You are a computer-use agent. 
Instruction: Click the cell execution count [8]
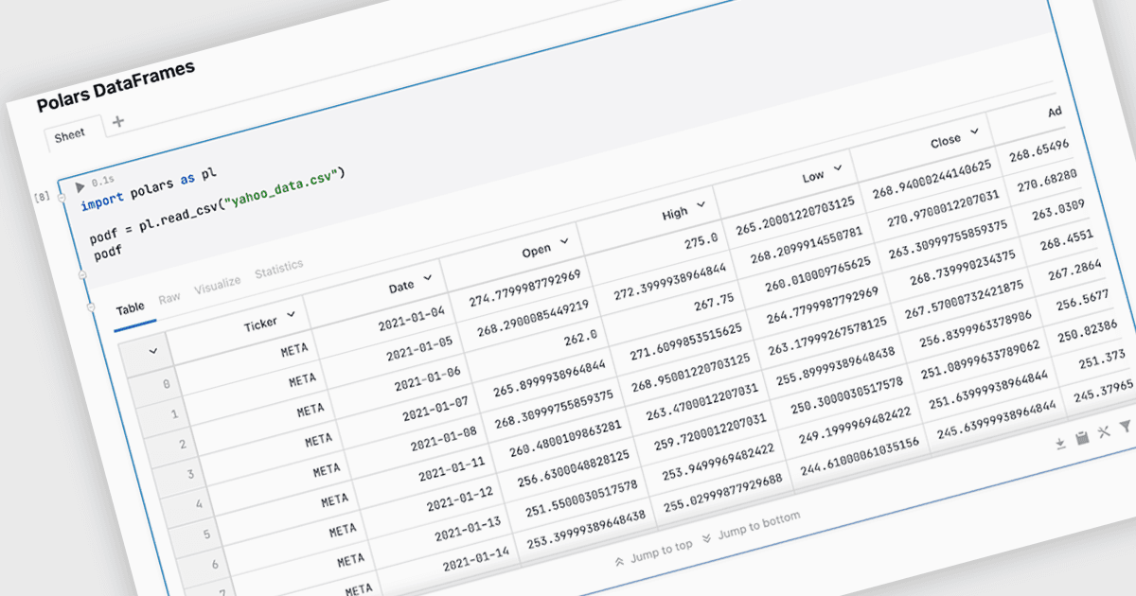point(42,198)
